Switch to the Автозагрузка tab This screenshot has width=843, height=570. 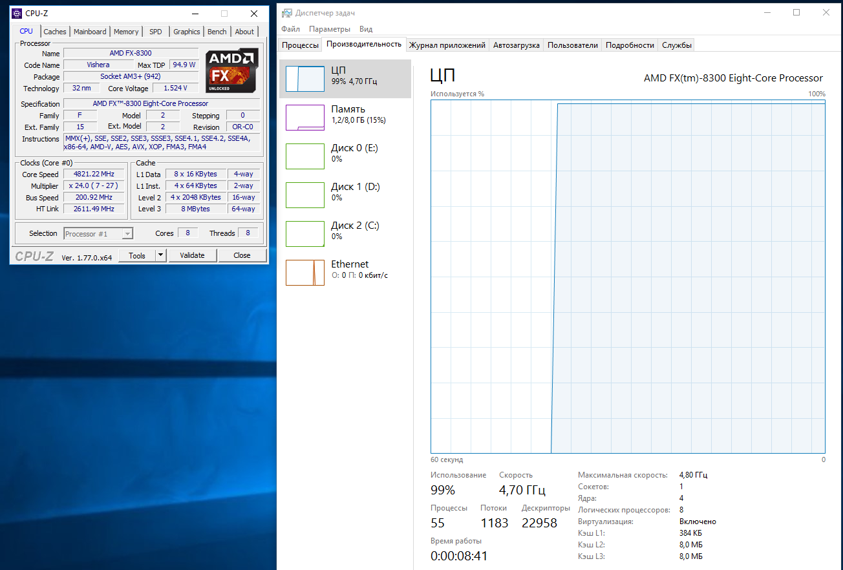coord(517,45)
